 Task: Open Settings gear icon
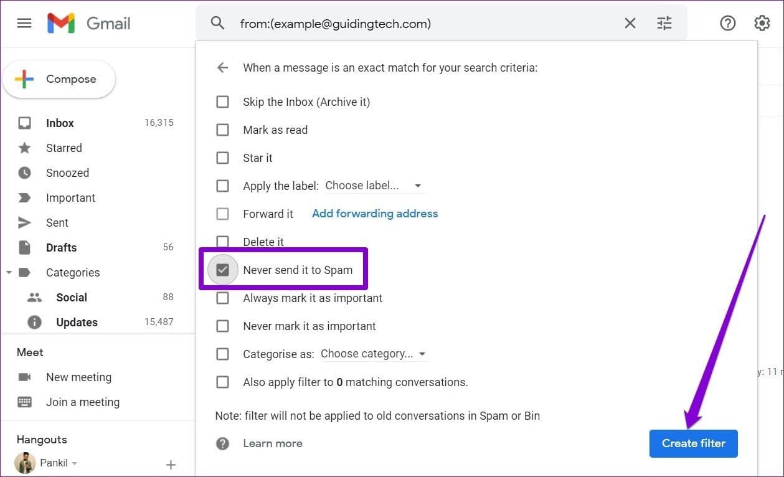tap(762, 24)
